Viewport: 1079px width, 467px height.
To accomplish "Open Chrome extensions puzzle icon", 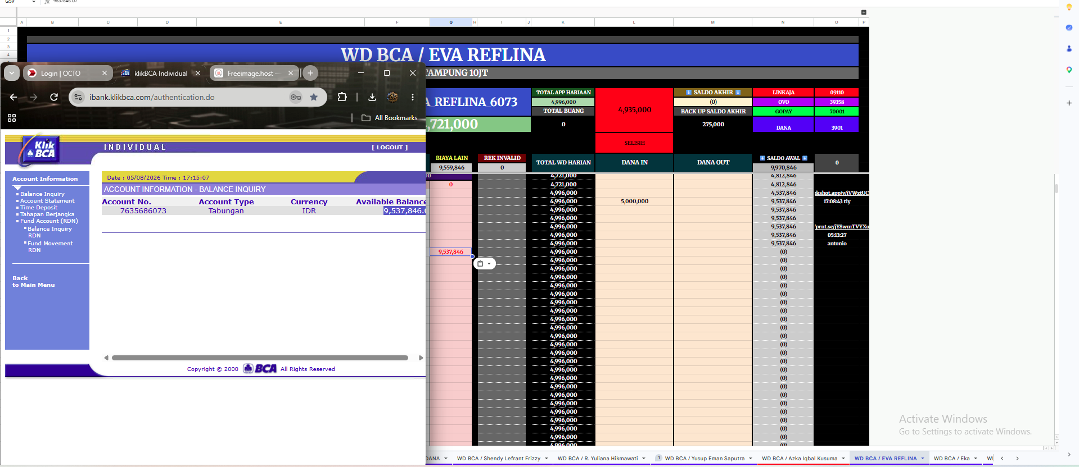I will click(342, 97).
